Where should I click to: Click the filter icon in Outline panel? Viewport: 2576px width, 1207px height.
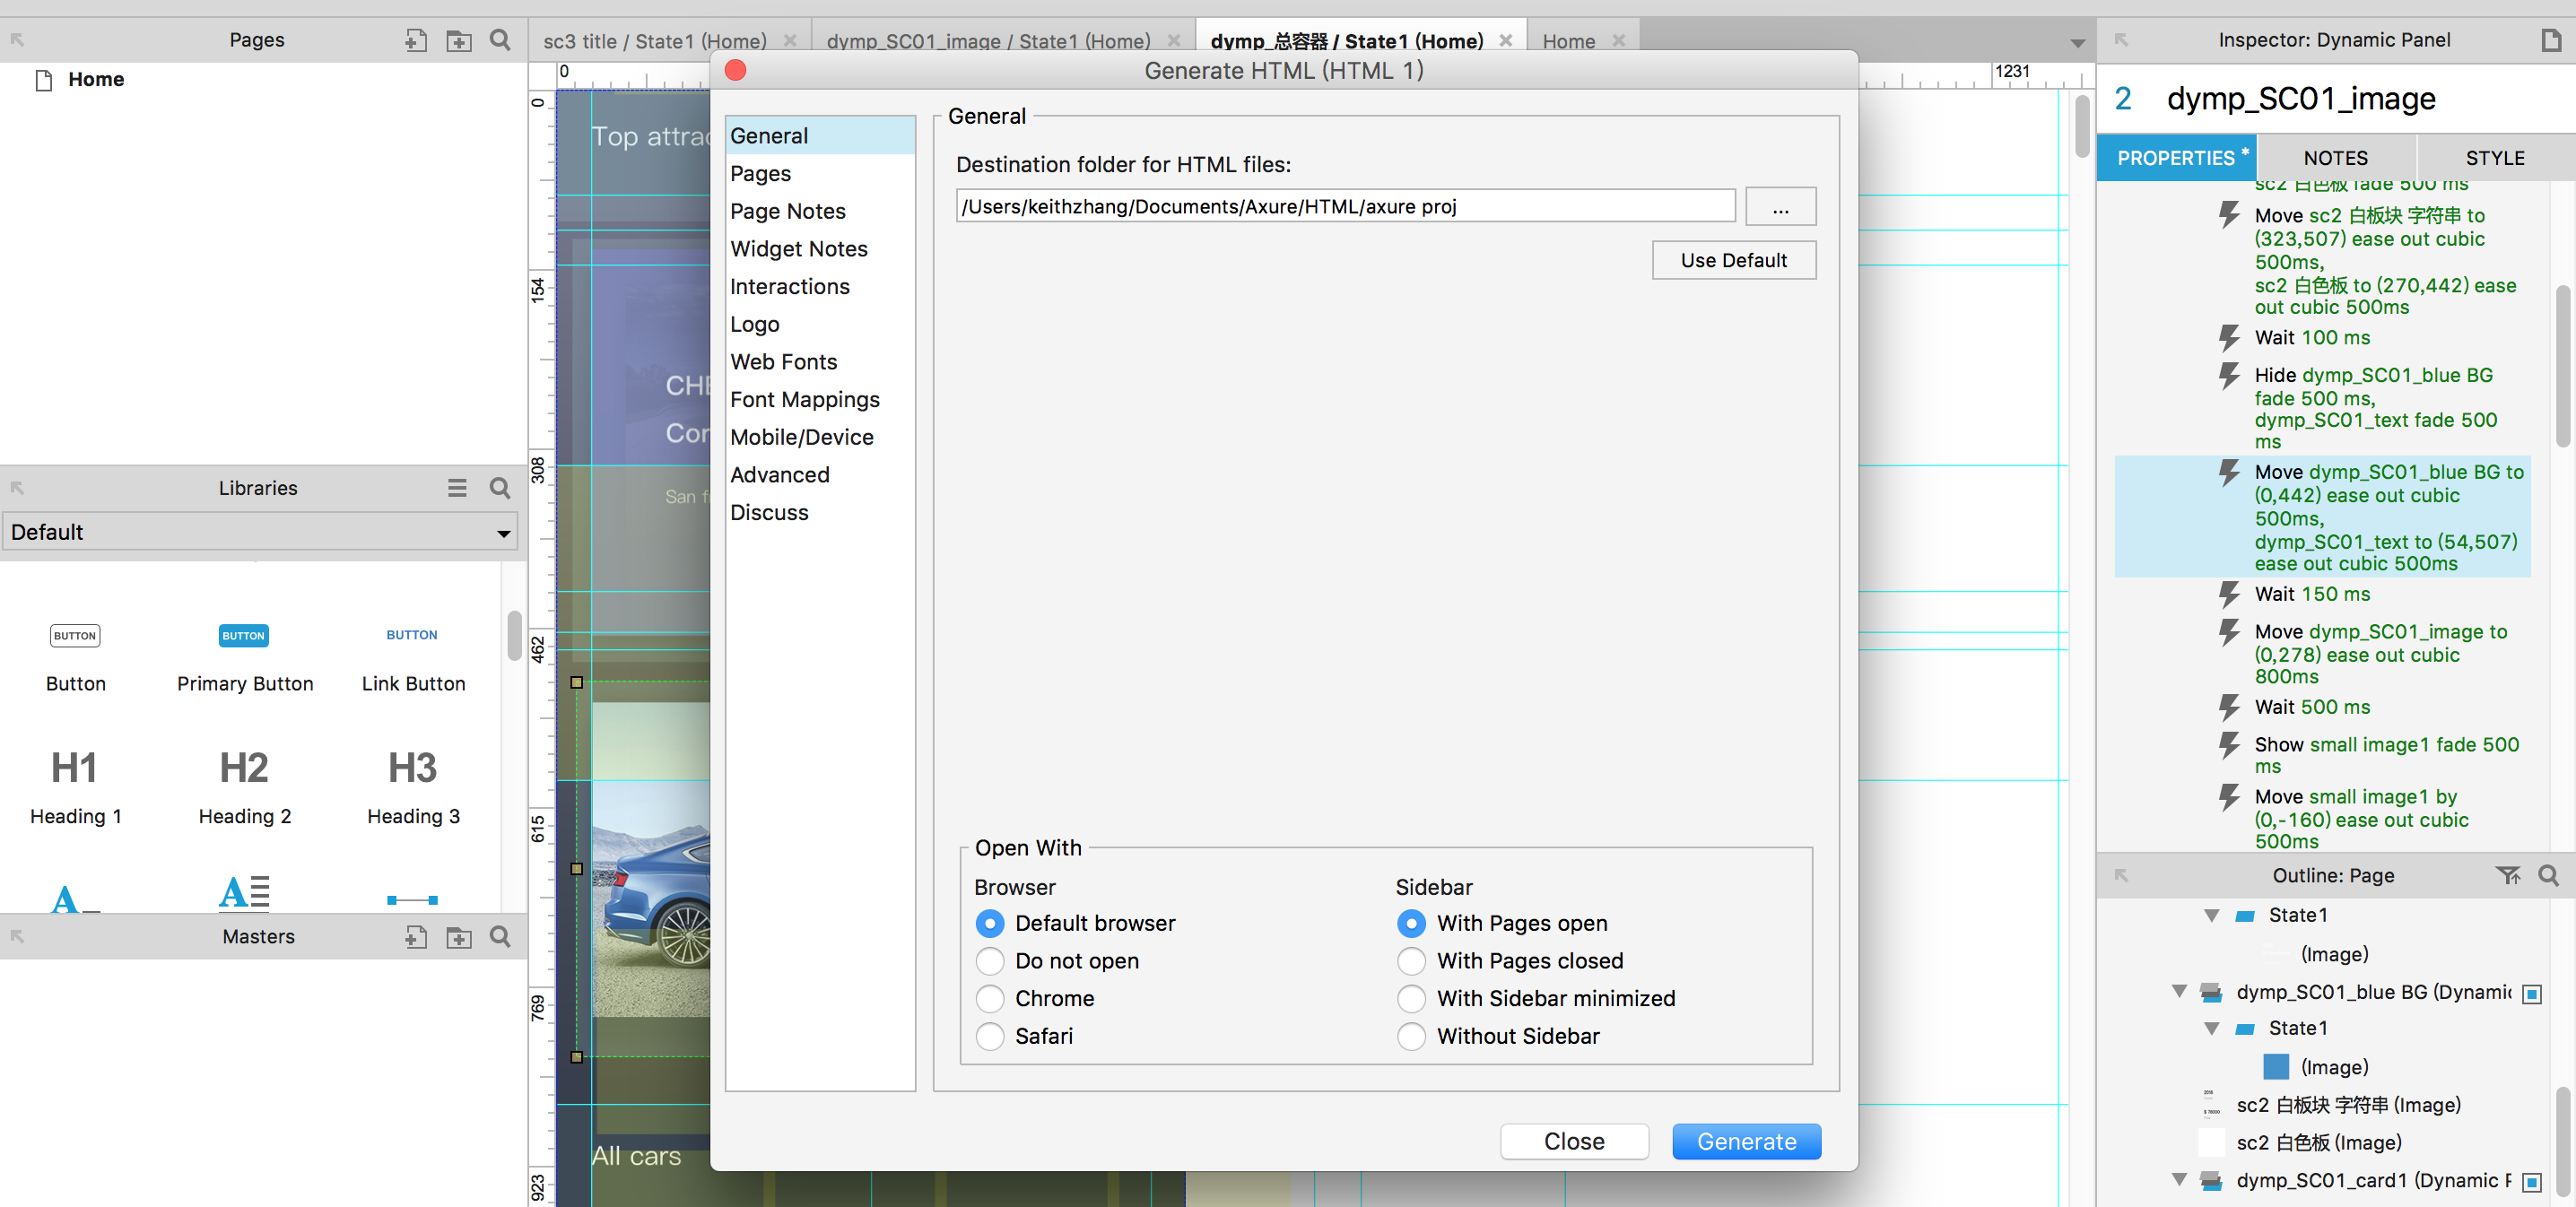(2507, 876)
